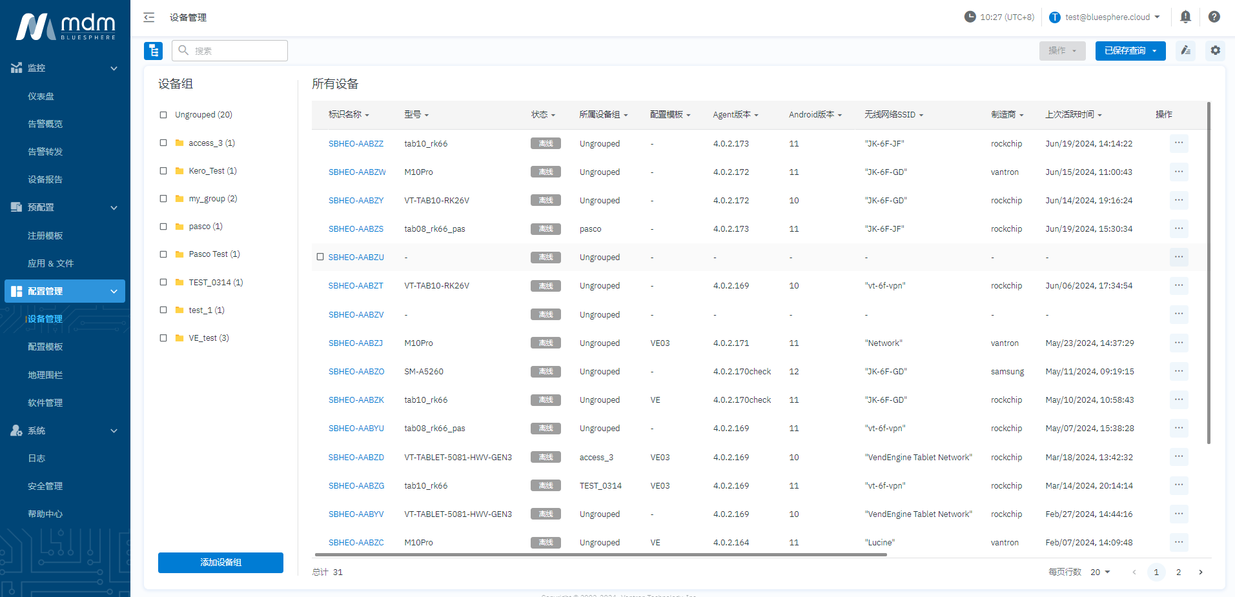Image resolution: width=1235 pixels, height=597 pixels.
Task: Check the Ungrouped (20) group checkbox
Action: [x=163, y=115]
